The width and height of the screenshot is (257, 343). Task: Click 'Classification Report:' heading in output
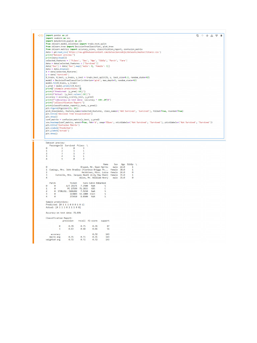[59, 218]
